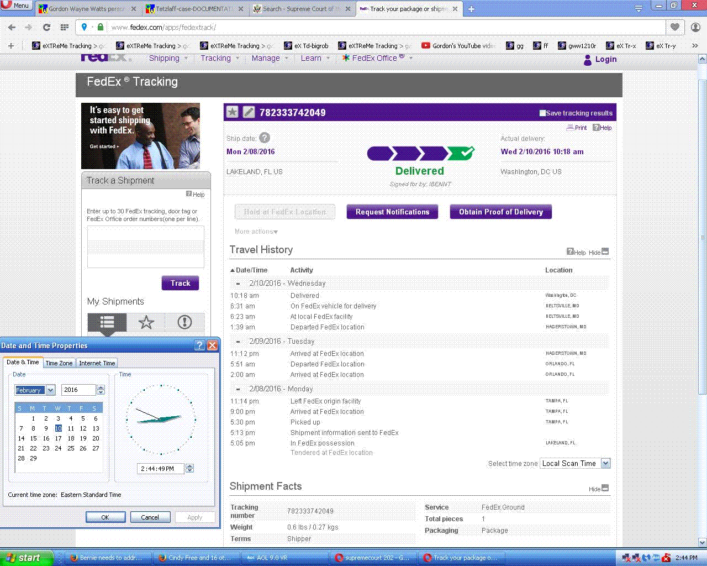Click the year spinner up arrow
Screen dimensions: 707x566
point(101,387)
